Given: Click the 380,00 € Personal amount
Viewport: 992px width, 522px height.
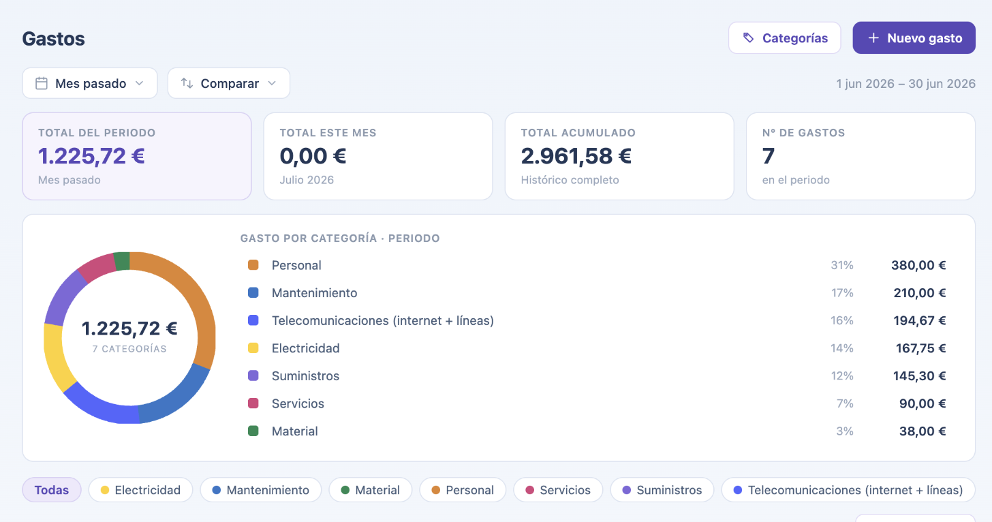Looking at the screenshot, I should point(918,265).
